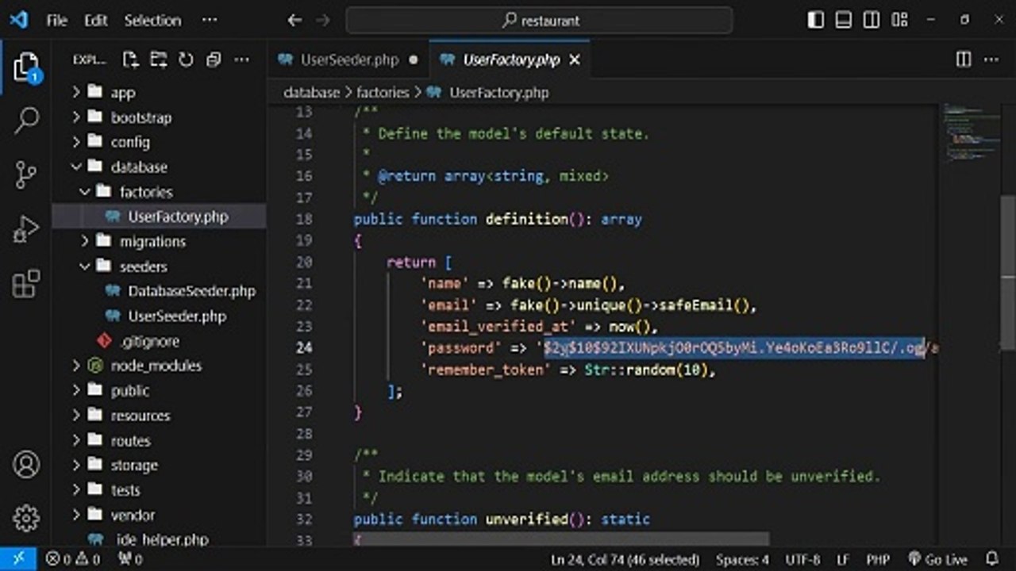Change the UTF-8 file encoding
Screen dimensions: 1016x571
pos(802,559)
